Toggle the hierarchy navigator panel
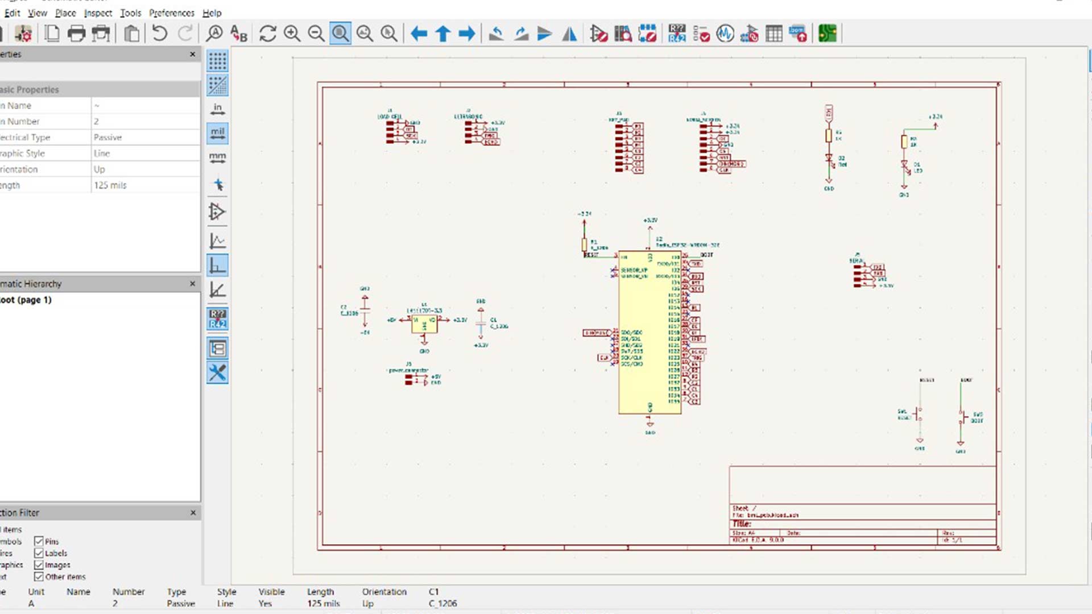1092x614 pixels. point(217,348)
